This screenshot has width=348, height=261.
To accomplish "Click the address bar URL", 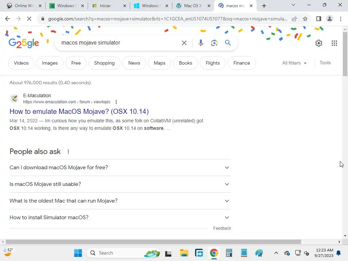I will [x=168, y=19].
